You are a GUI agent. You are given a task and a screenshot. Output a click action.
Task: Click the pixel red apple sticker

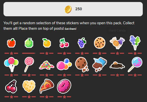pyautogui.click(x=11, y=43)
